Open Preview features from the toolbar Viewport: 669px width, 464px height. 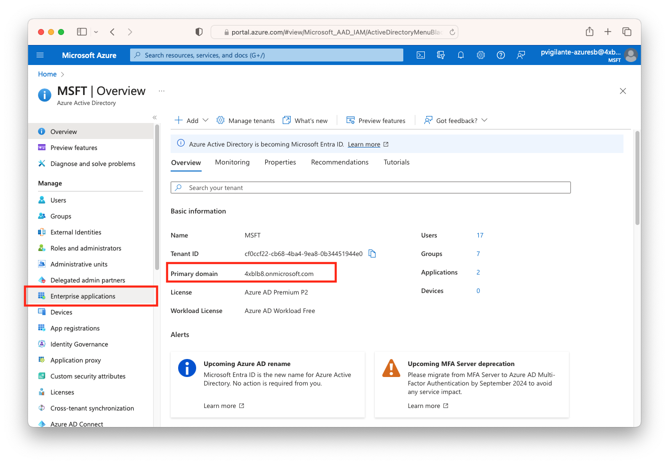click(x=376, y=120)
